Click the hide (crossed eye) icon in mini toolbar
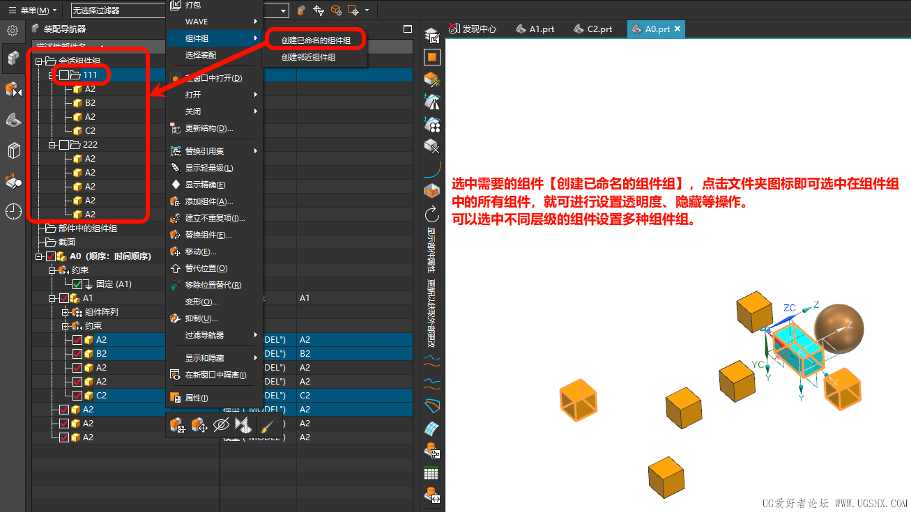This screenshot has width=911, height=512. tap(221, 424)
